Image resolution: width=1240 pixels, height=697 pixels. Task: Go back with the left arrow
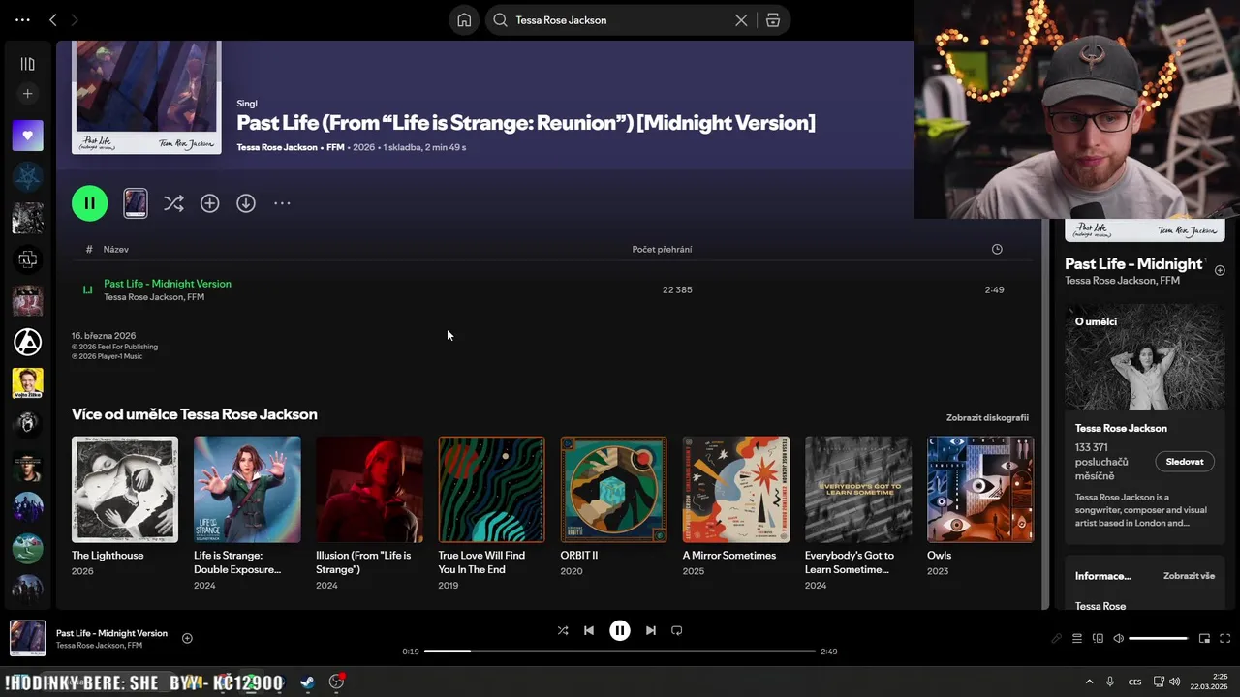(x=53, y=19)
